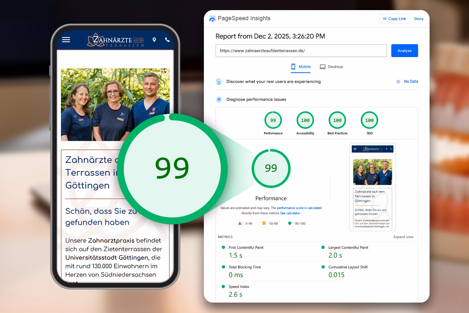Screen dimensions: 469x313
Task: Click the phone call icon in the site header
Action: pyautogui.click(x=167, y=40)
